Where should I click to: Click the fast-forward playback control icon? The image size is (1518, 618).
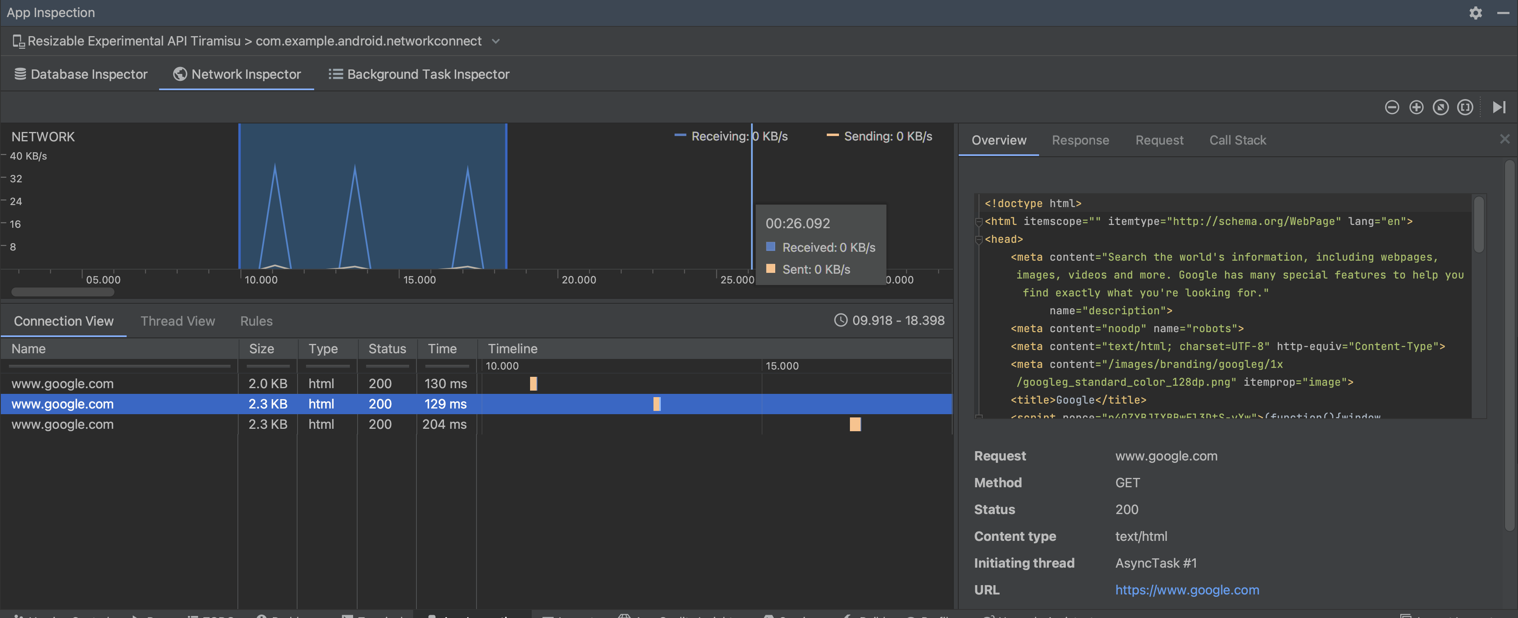pos(1500,108)
